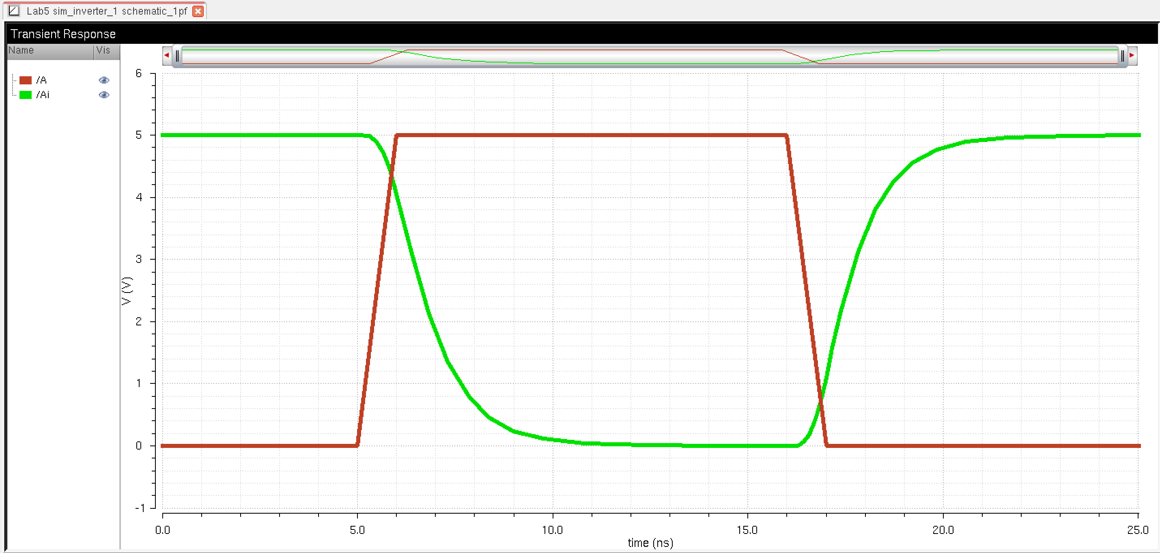
Task: Click the red left arrow on zoom bar
Action: 167,56
